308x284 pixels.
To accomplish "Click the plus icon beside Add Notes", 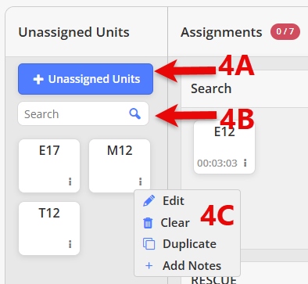I will pyautogui.click(x=149, y=266).
